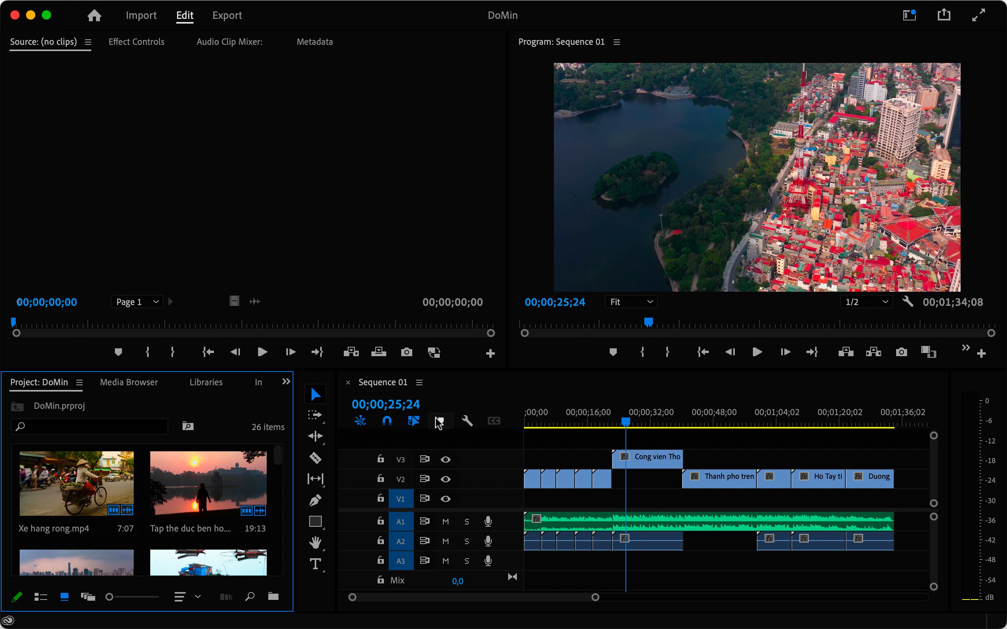Open the 1/2 playback resolution dropdown

866,302
